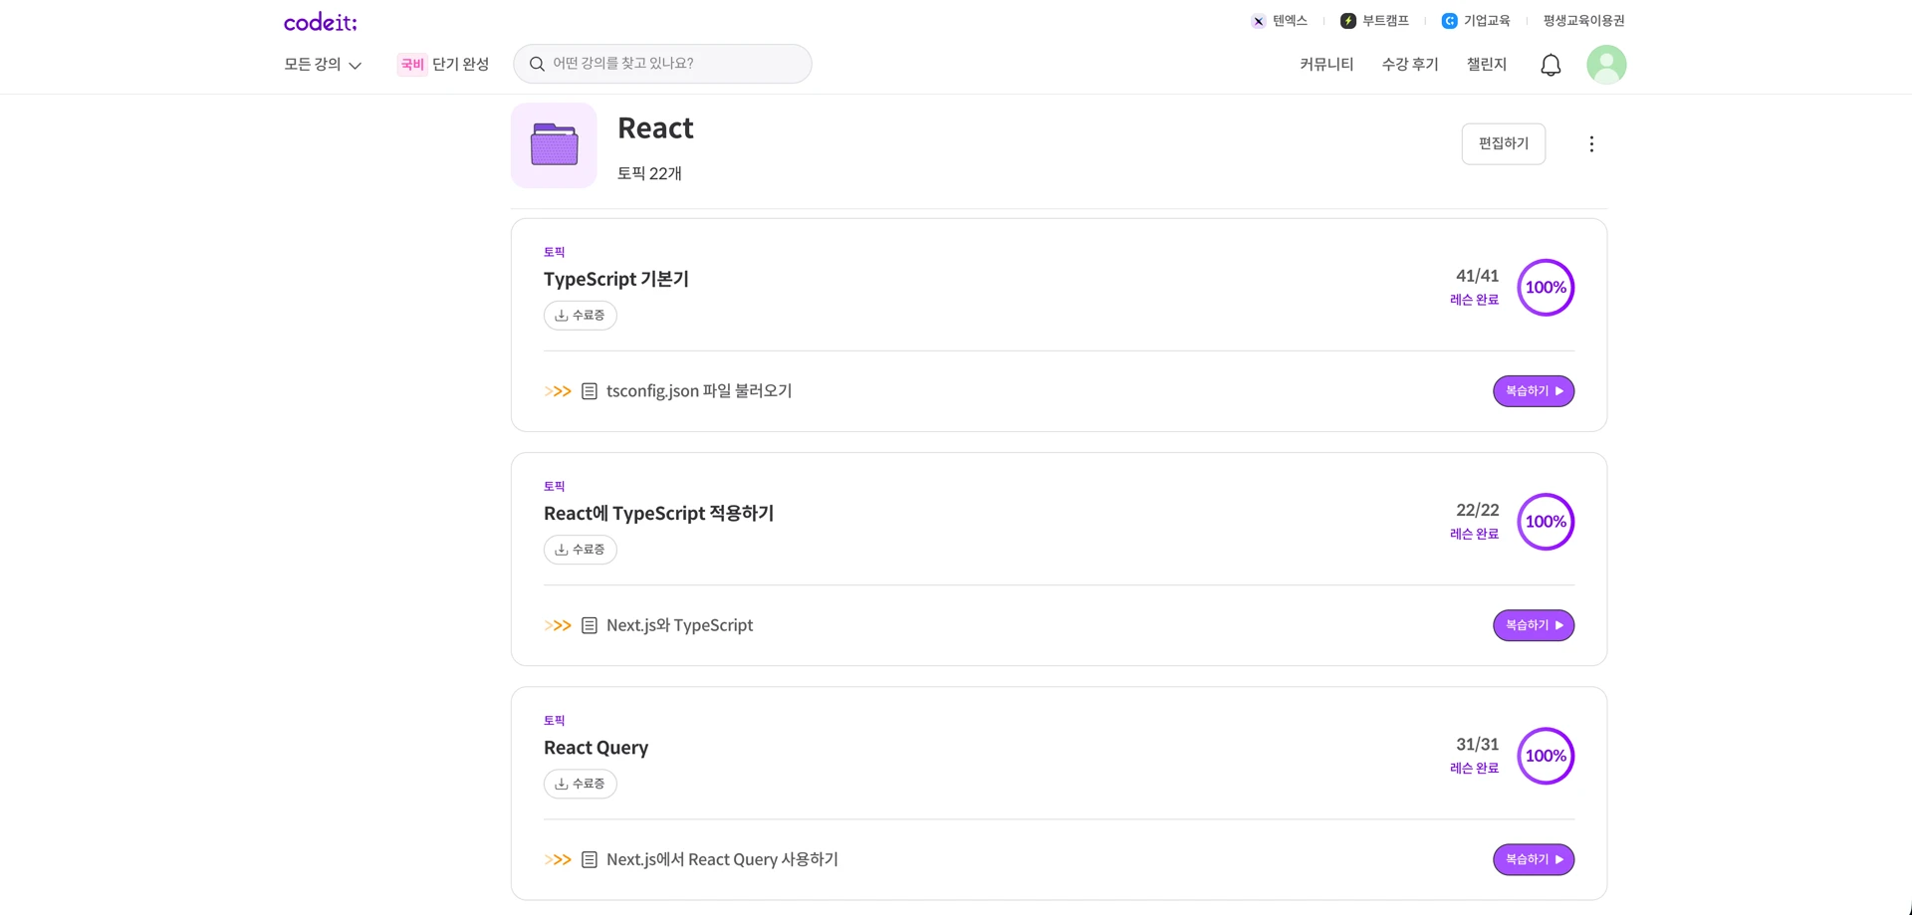Image resolution: width=1912 pixels, height=915 pixels.
Task: Open 평생교육이용권 link
Action: (1583, 21)
